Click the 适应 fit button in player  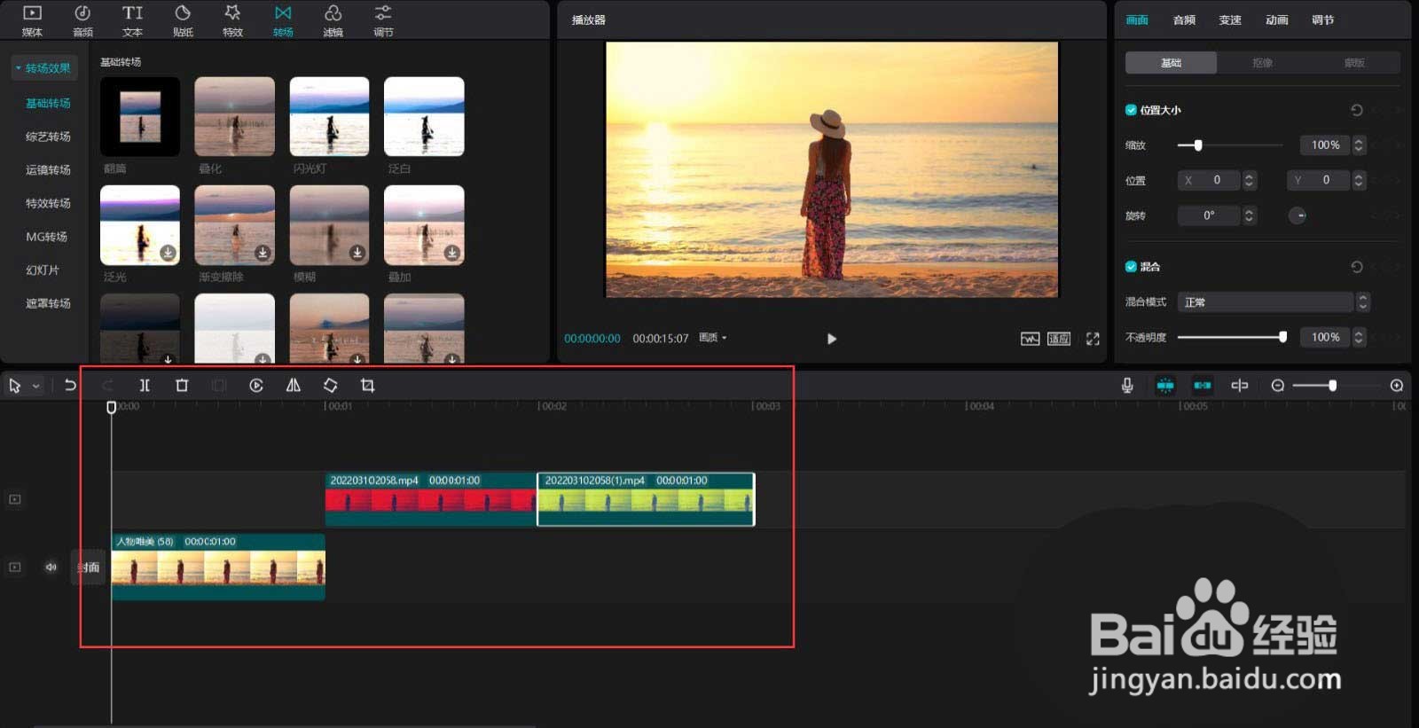coord(1059,339)
